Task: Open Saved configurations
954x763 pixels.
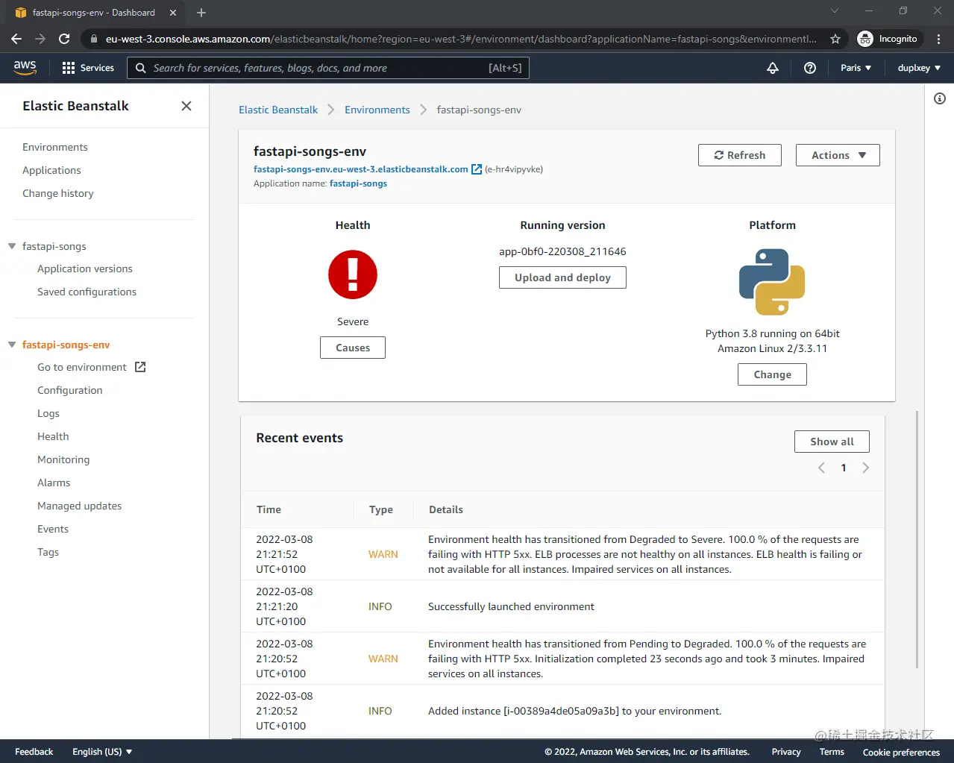Action: [x=87, y=292]
